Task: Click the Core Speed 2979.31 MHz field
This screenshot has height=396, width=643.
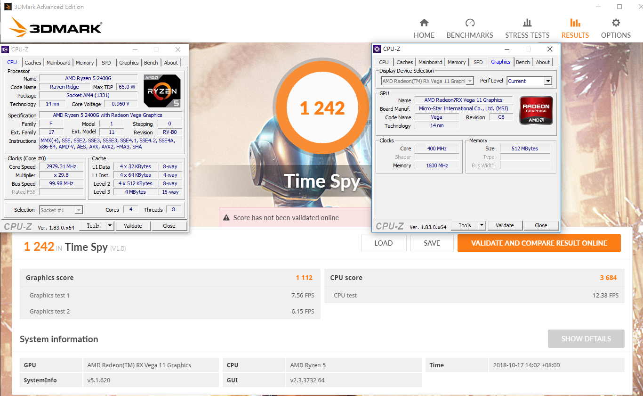Action: coord(61,167)
